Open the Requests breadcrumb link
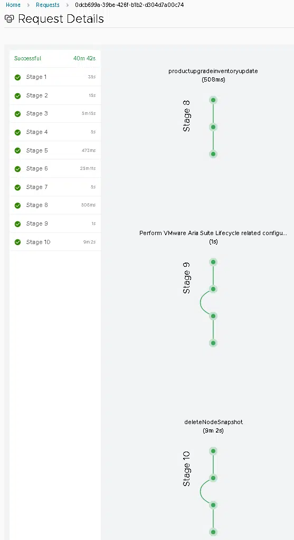The image size is (294, 540). [48, 5]
